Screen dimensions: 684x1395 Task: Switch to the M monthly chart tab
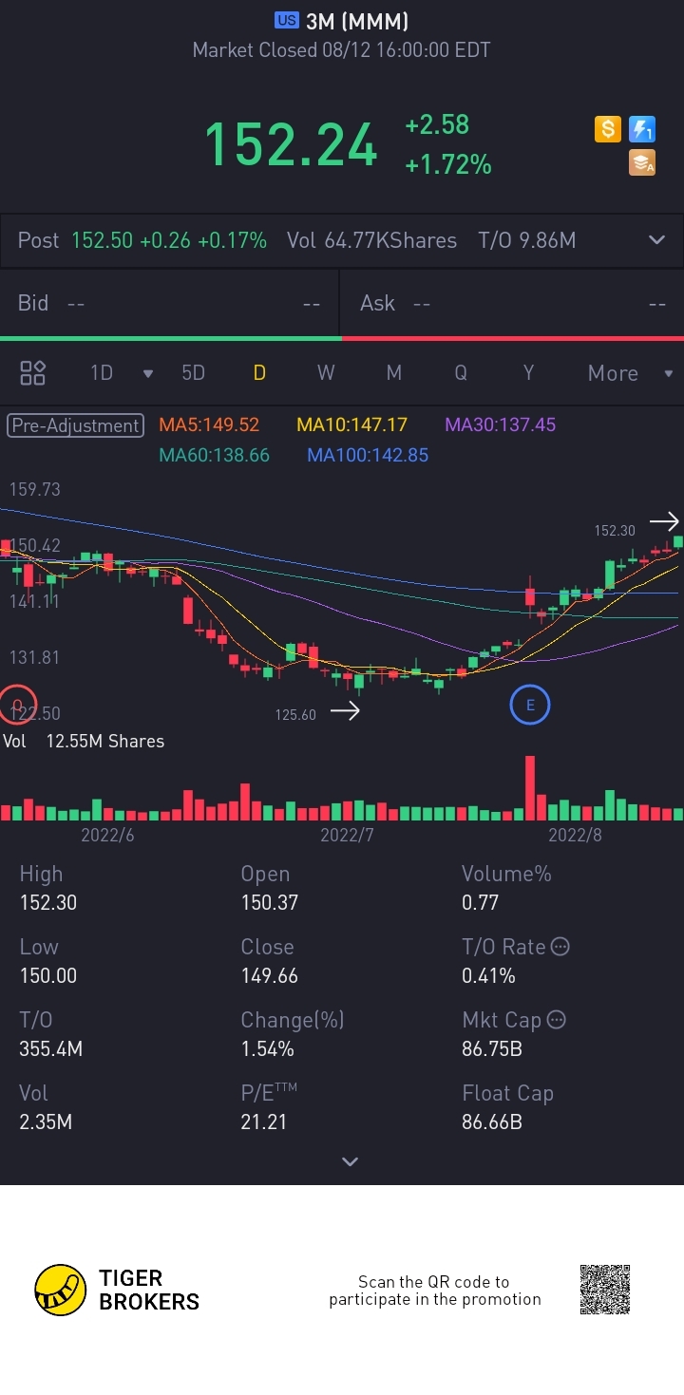point(393,373)
